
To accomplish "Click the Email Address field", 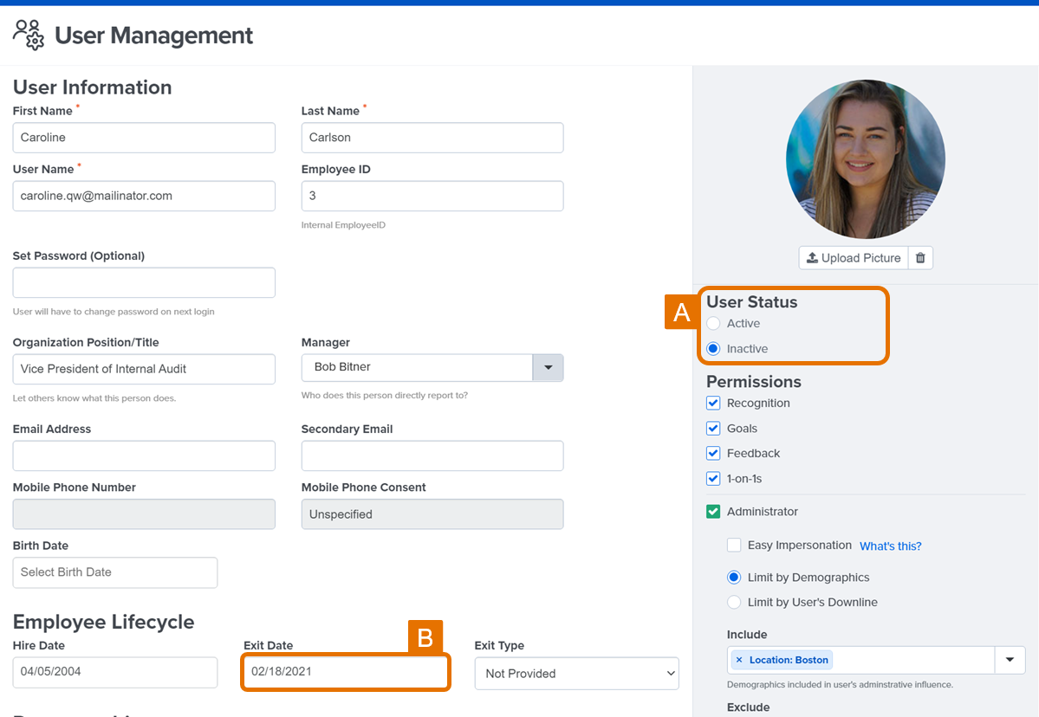I will point(144,455).
